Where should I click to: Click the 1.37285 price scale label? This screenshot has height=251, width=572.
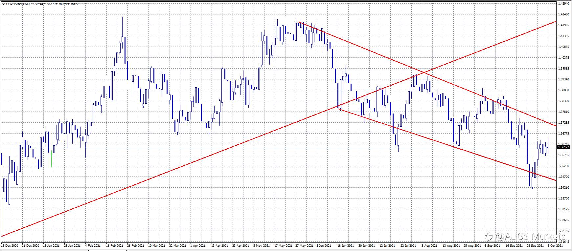(x=563, y=122)
